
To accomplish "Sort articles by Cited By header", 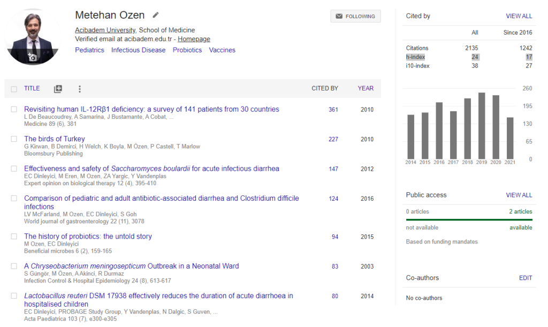I will (325, 88).
